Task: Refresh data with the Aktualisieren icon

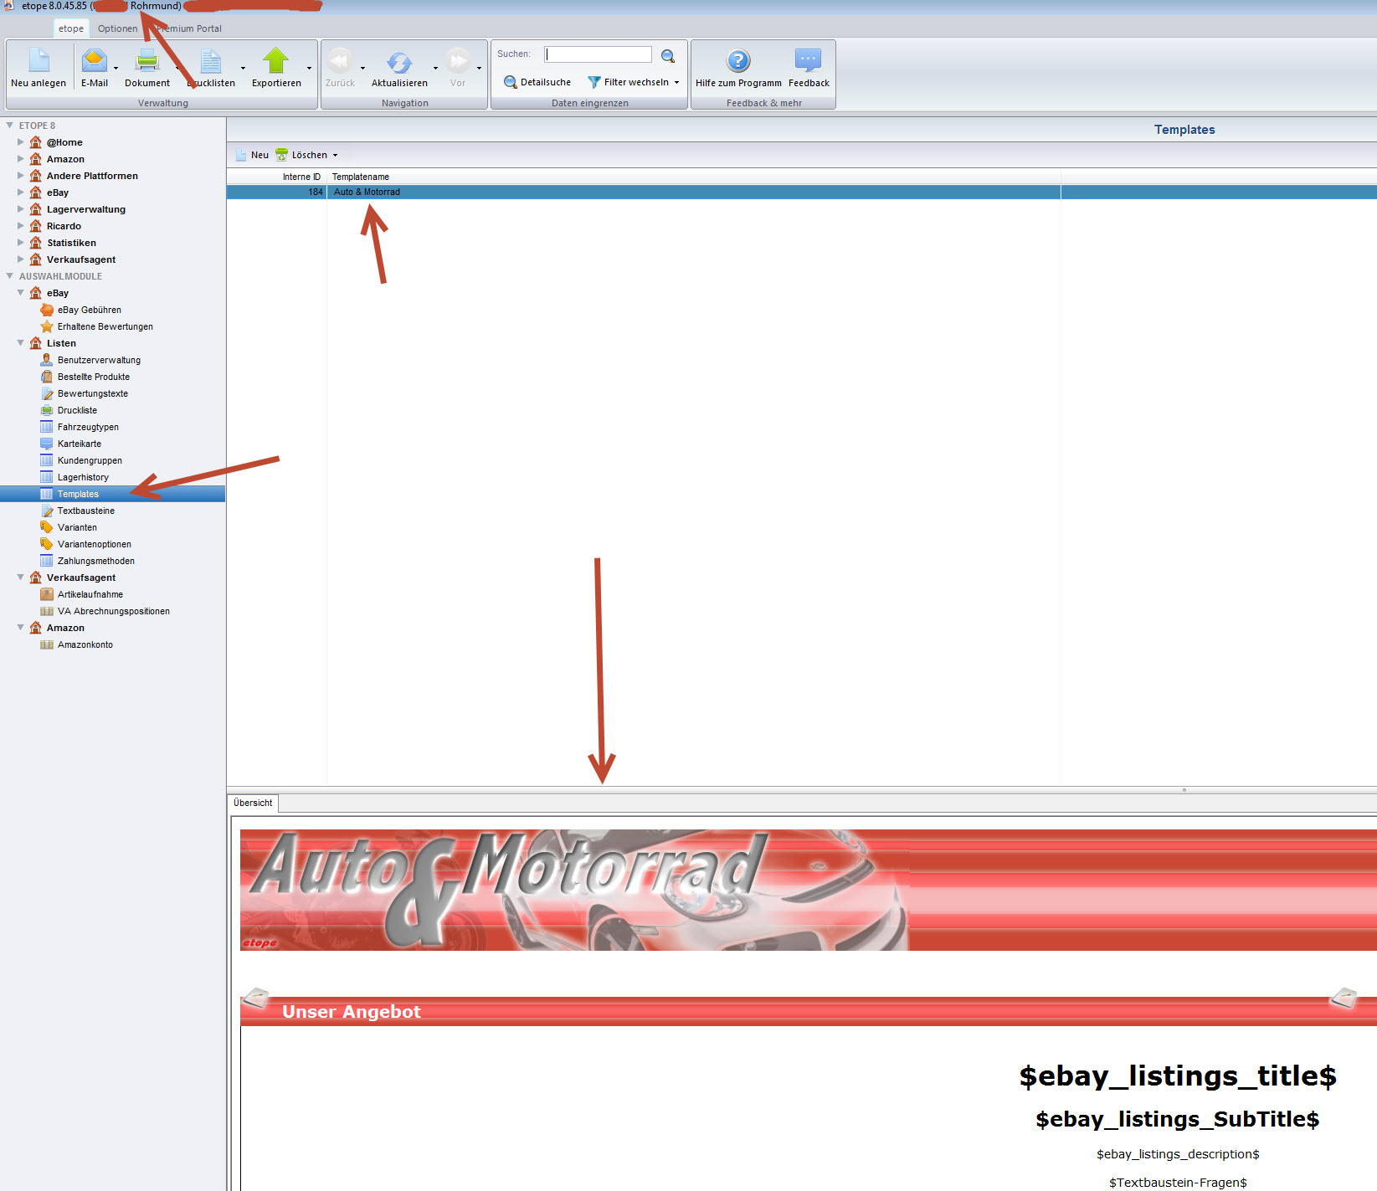Action: tap(399, 62)
